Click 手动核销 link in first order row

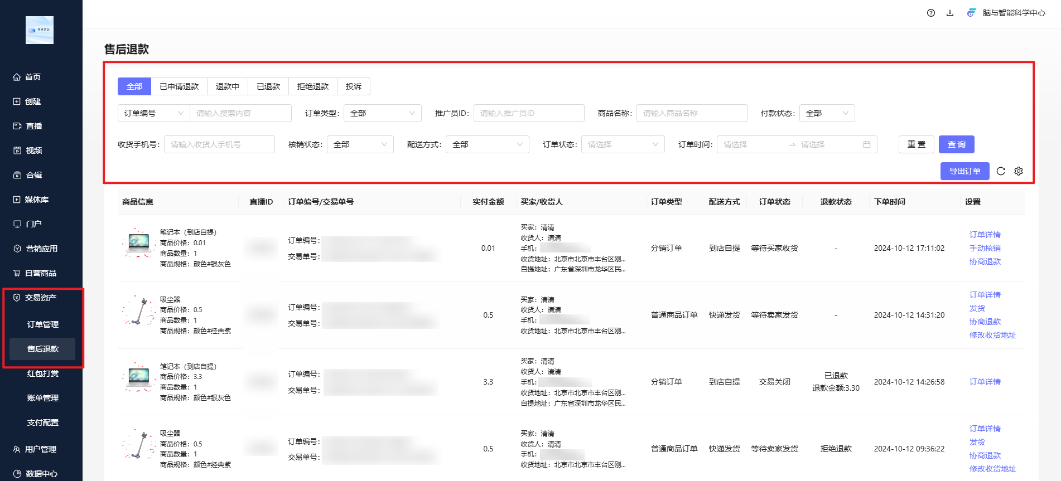pos(985,248)
